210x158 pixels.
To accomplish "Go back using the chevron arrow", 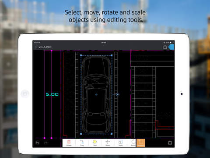I will click(x=36, y=47).
